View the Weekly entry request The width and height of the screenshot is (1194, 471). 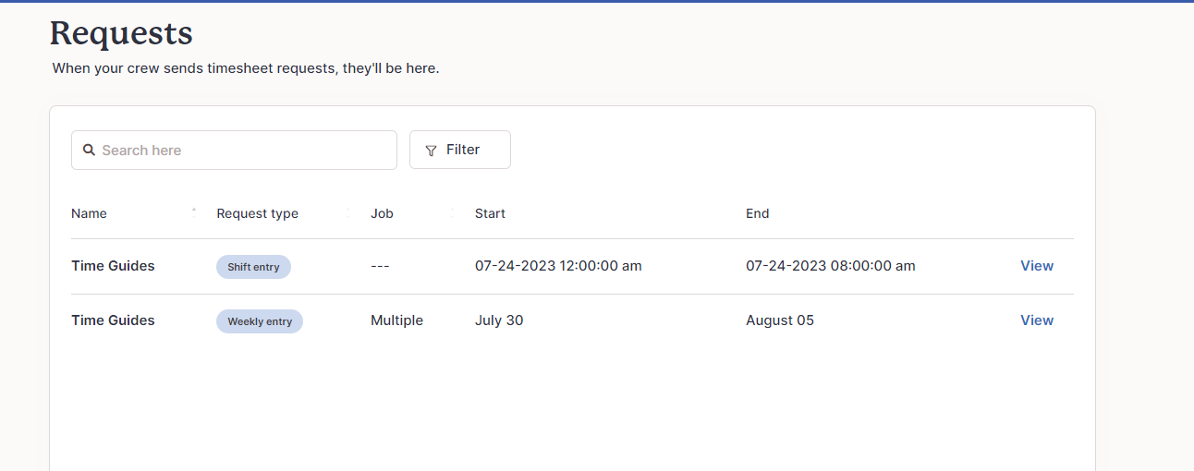point(1037,320)
